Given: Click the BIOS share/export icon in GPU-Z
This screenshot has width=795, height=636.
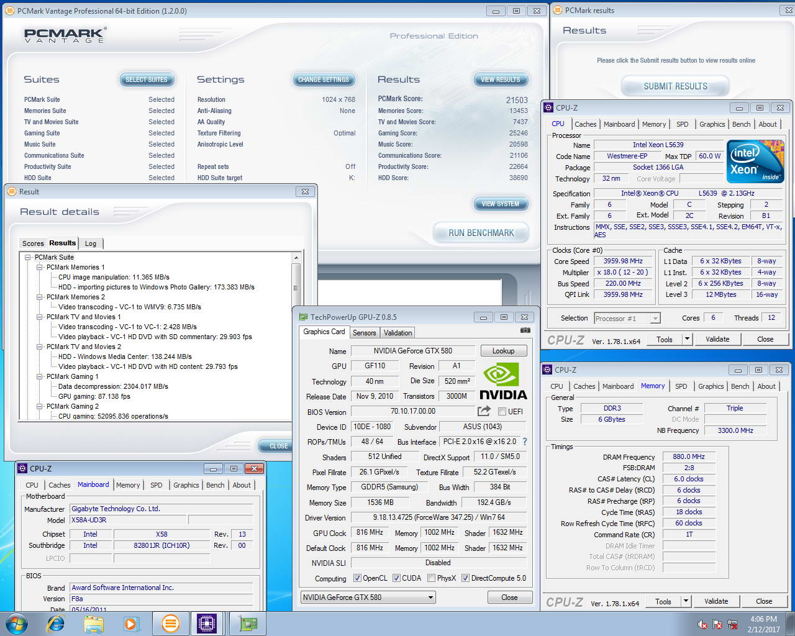Looking at the screenshot, I should click(484, 411).
